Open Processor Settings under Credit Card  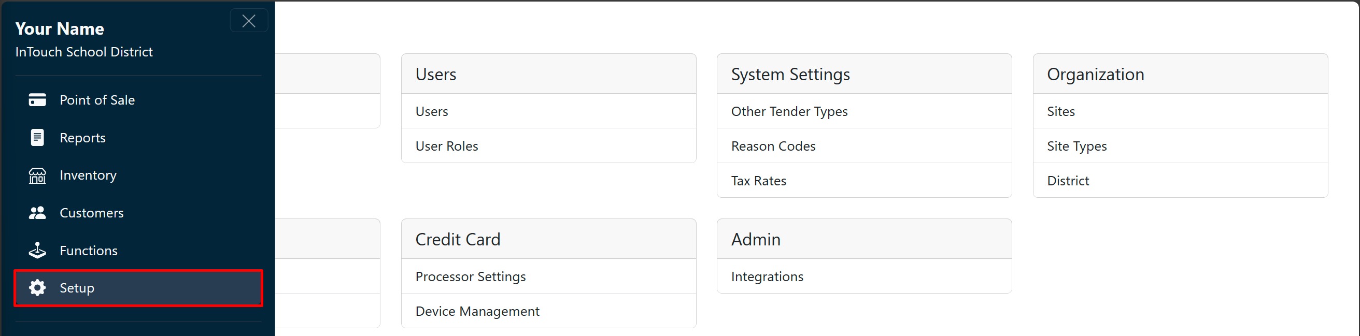tap(470, 276)
